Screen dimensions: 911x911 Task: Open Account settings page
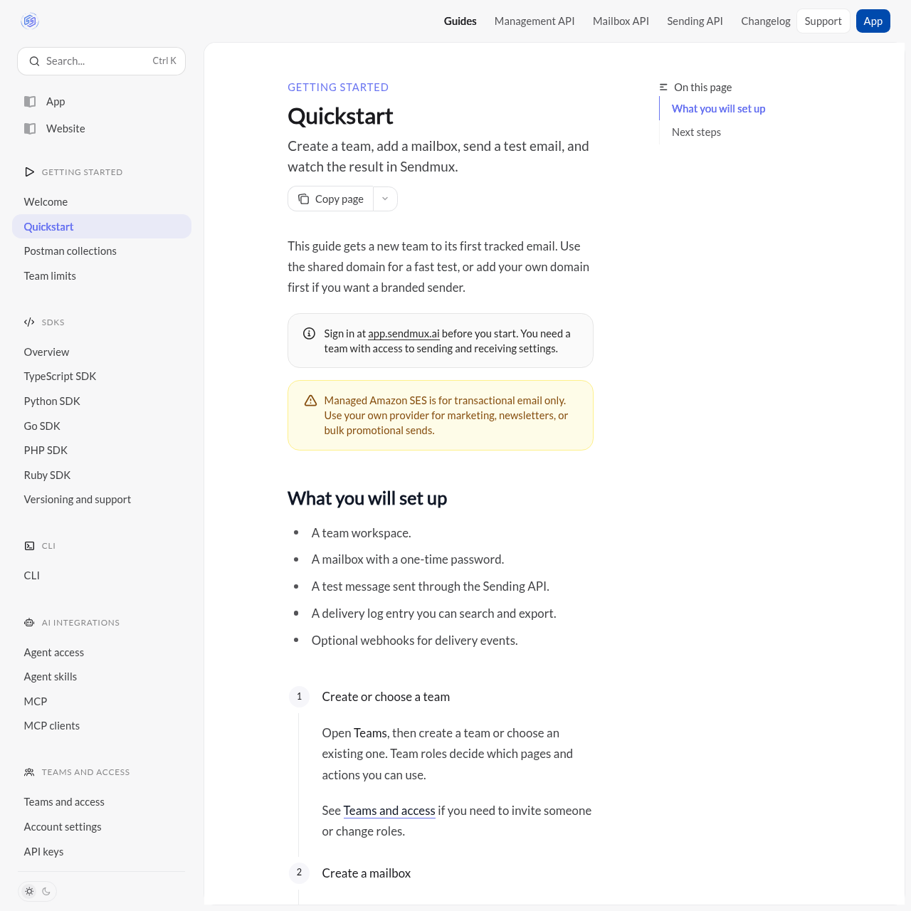(102, 827)
